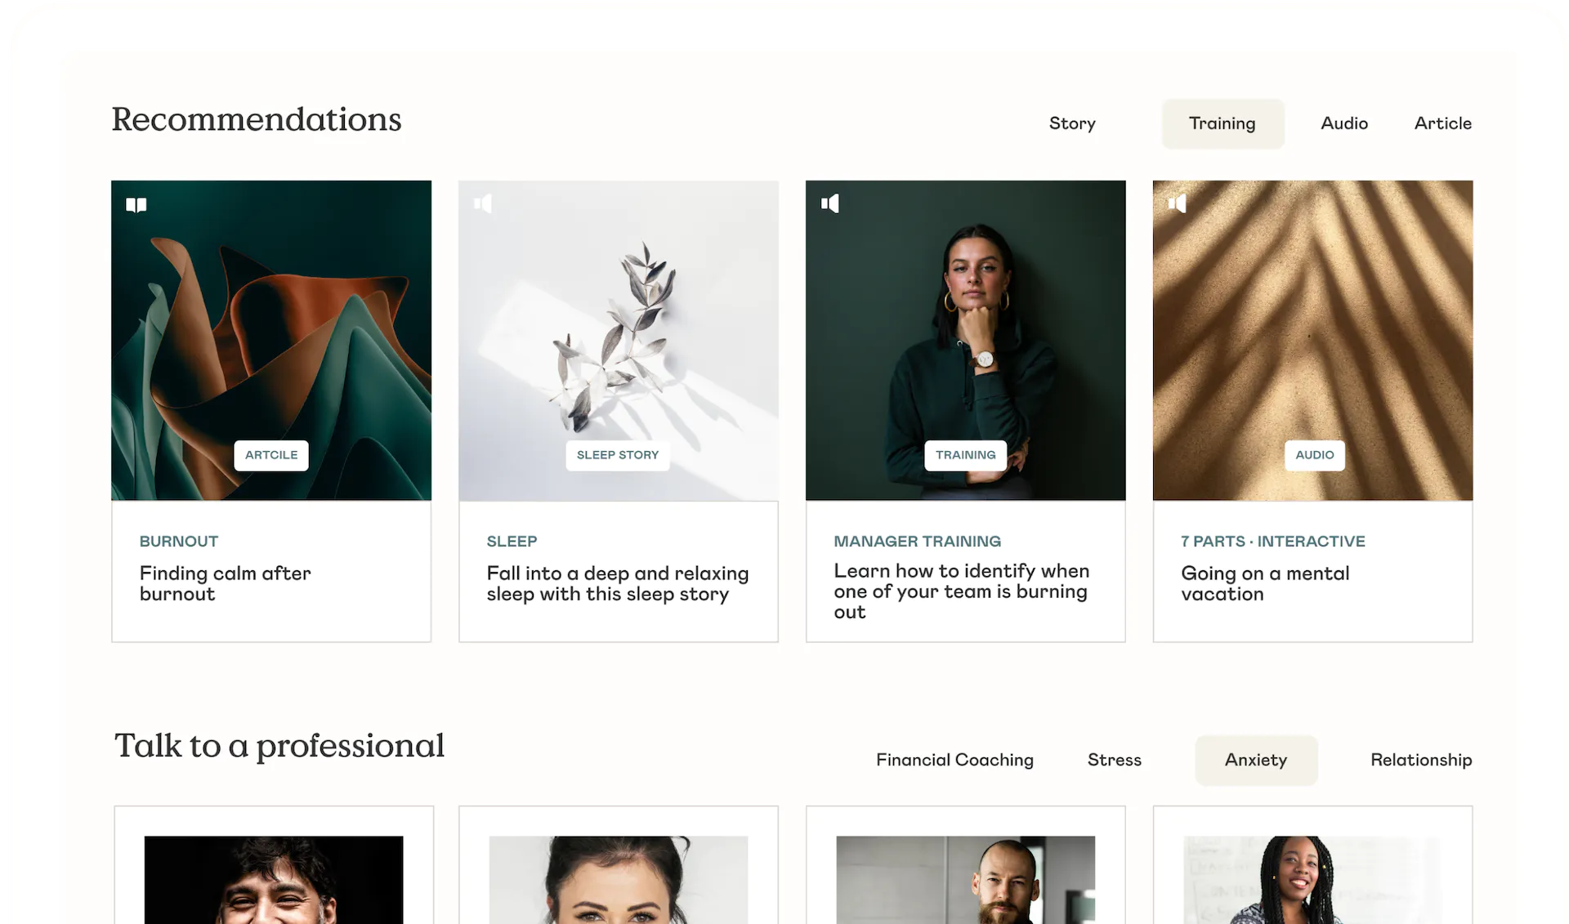Select the Anxiety category
The width and height of the screenshot is (1569, 924).
[1256, 760]
